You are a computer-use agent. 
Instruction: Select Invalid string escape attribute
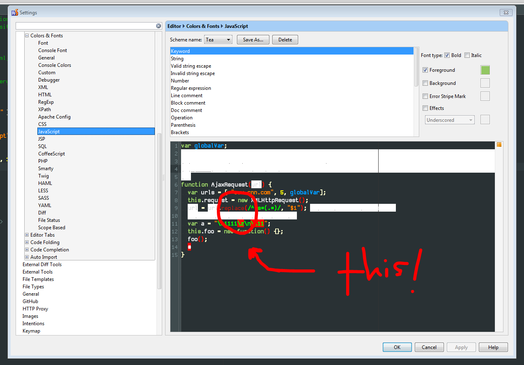pyautogui.click(x=292, y=73)
